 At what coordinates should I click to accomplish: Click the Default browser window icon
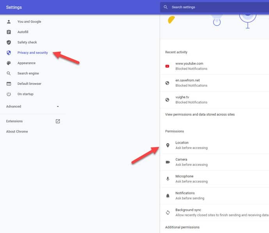[x=9, y=84]
